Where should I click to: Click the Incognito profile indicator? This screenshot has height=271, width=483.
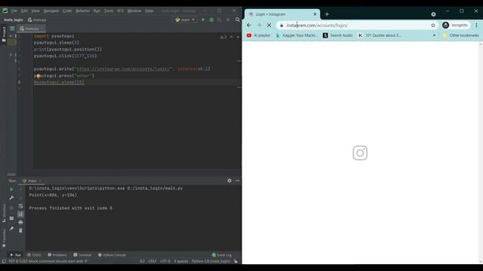pos(455,25)
